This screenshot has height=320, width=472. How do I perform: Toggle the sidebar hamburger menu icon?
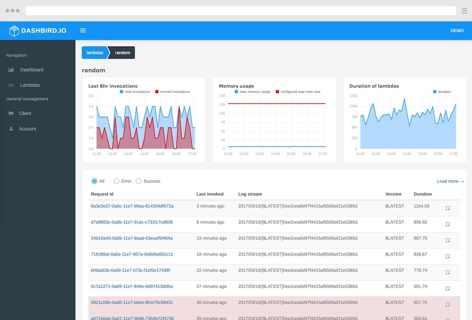83,30
